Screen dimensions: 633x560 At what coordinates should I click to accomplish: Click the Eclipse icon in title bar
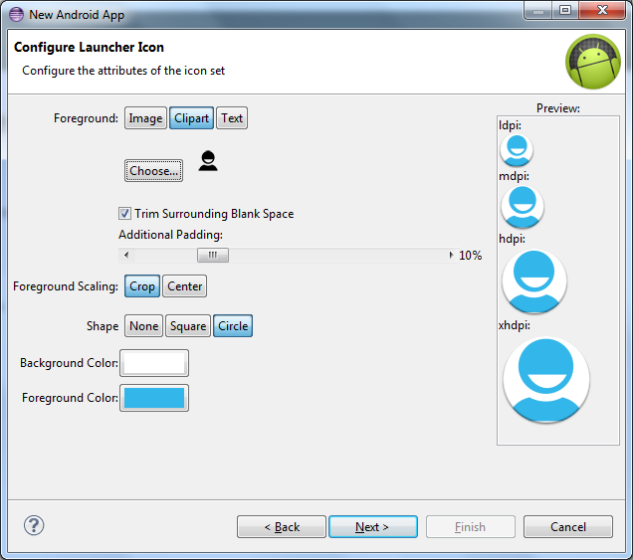(x=15, y=15)
